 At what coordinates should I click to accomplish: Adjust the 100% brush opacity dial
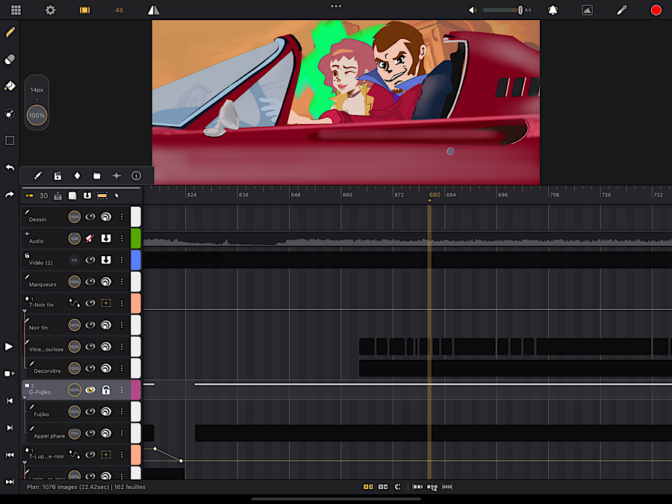(x=37, y=115)
